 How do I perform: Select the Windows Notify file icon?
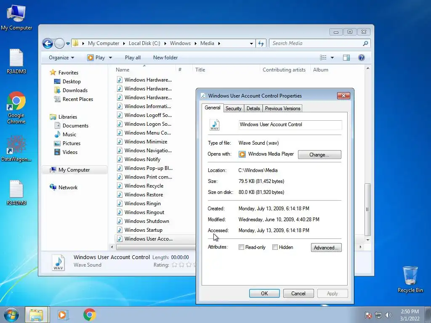[120, 159]
